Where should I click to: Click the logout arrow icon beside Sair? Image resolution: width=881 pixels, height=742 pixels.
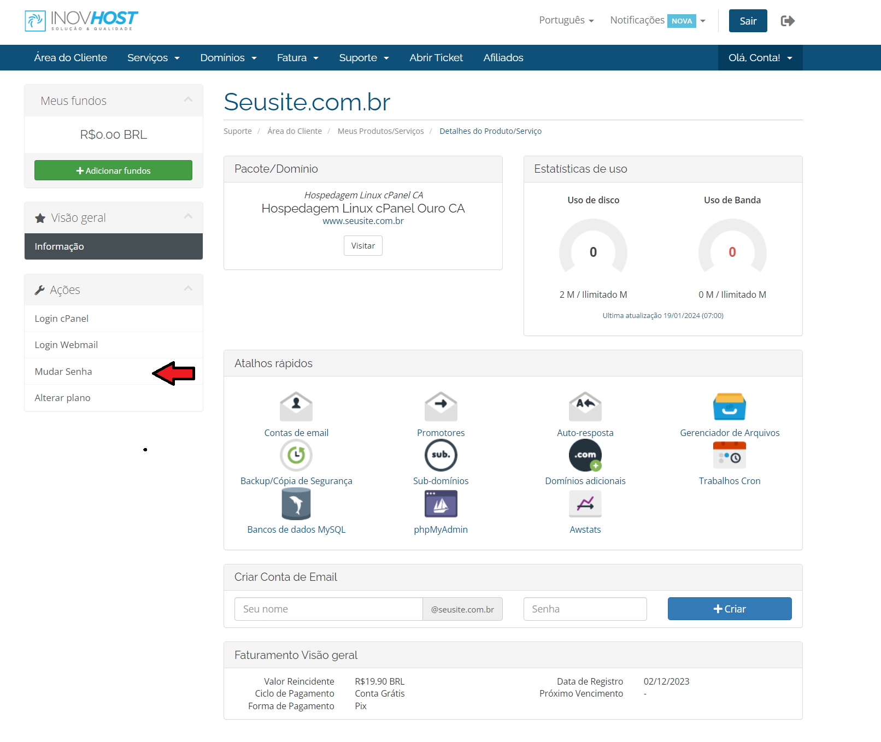point(788,21)
